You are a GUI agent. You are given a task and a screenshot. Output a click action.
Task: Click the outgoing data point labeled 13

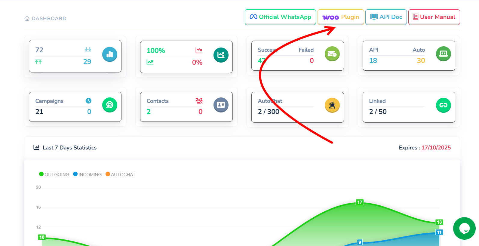(x=439, y=222)
